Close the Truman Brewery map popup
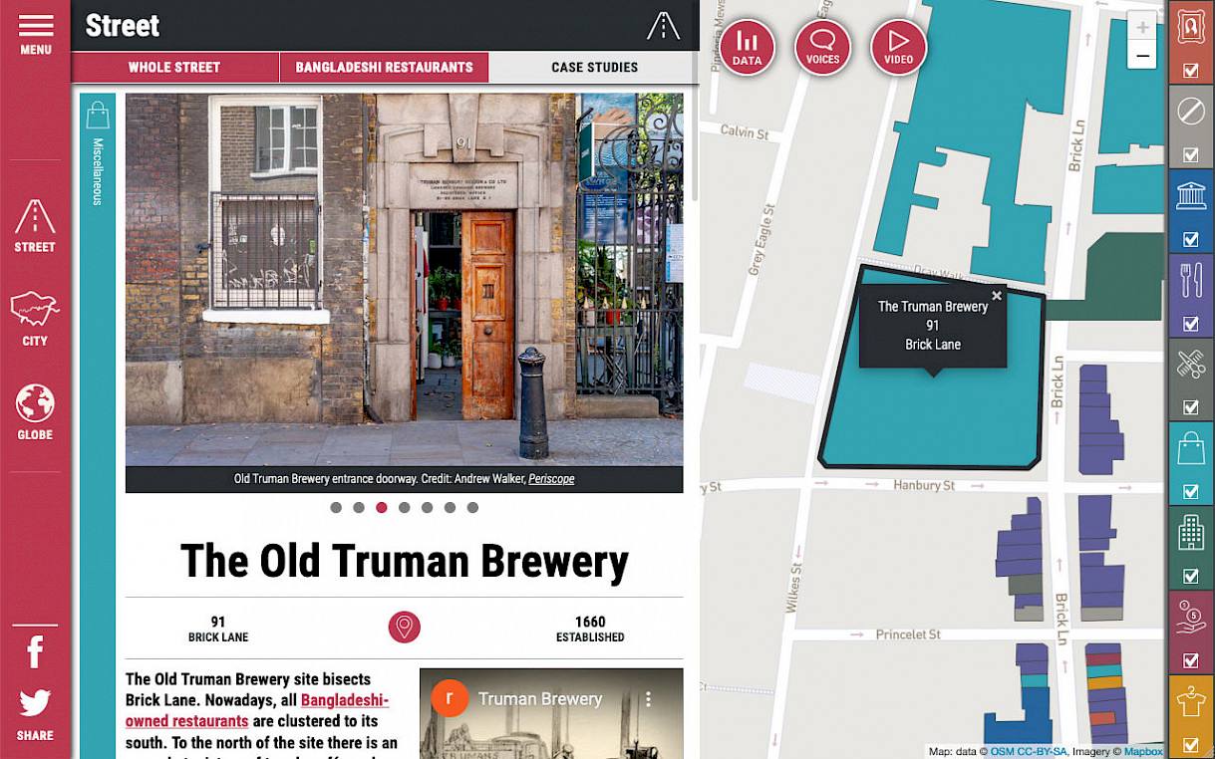1215x759 pixels. click(x=996, y=296)
